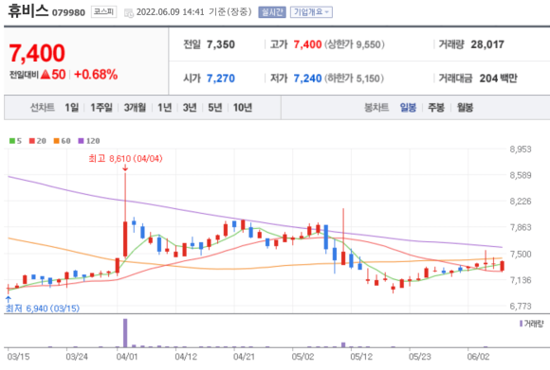Switch to the 일봉 candle chart
The width and height of the screenshot is (550, 370).
[409, 108]
